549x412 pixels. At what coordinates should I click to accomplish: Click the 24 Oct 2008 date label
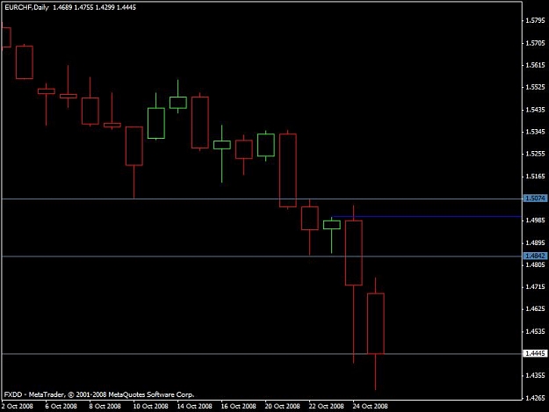point(370,406)
